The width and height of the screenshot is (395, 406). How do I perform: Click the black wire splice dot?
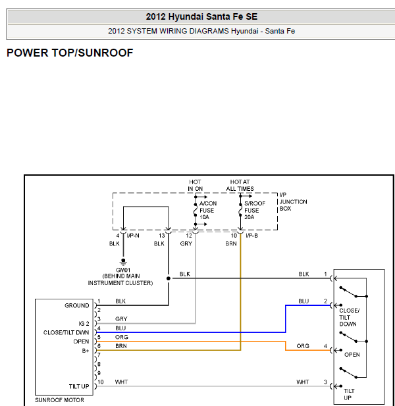click(169, 278)
